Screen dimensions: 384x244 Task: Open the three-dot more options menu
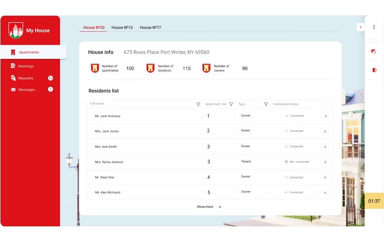pos(374,27)
